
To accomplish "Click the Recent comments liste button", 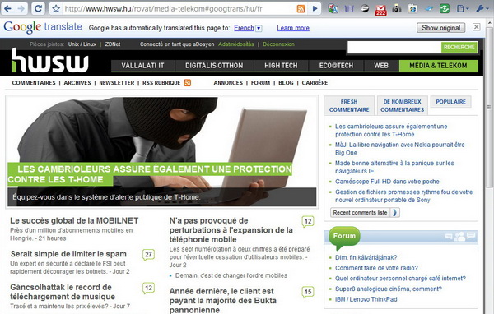I will (x=365, y=212).
